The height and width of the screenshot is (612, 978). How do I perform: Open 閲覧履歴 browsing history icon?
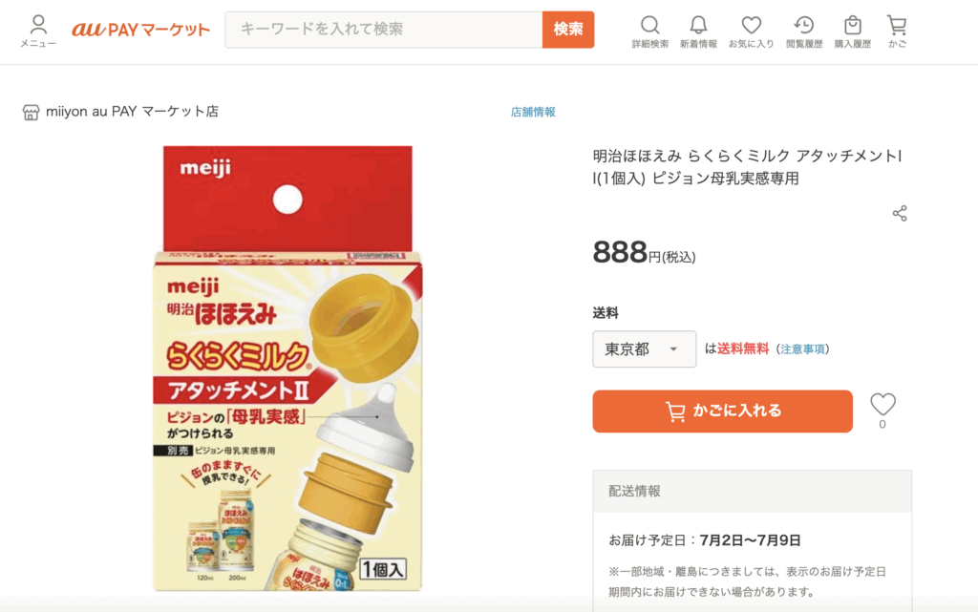[x=803, y=31]
